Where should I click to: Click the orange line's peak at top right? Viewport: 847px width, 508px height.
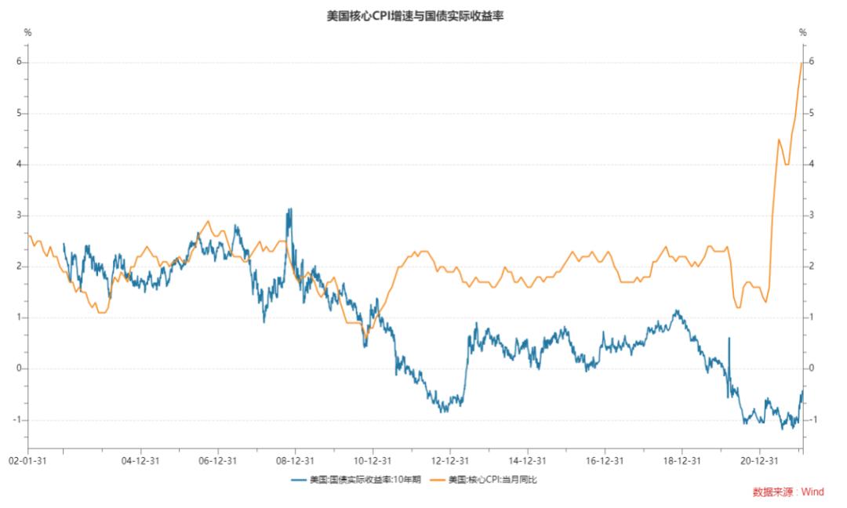(801, 63)
